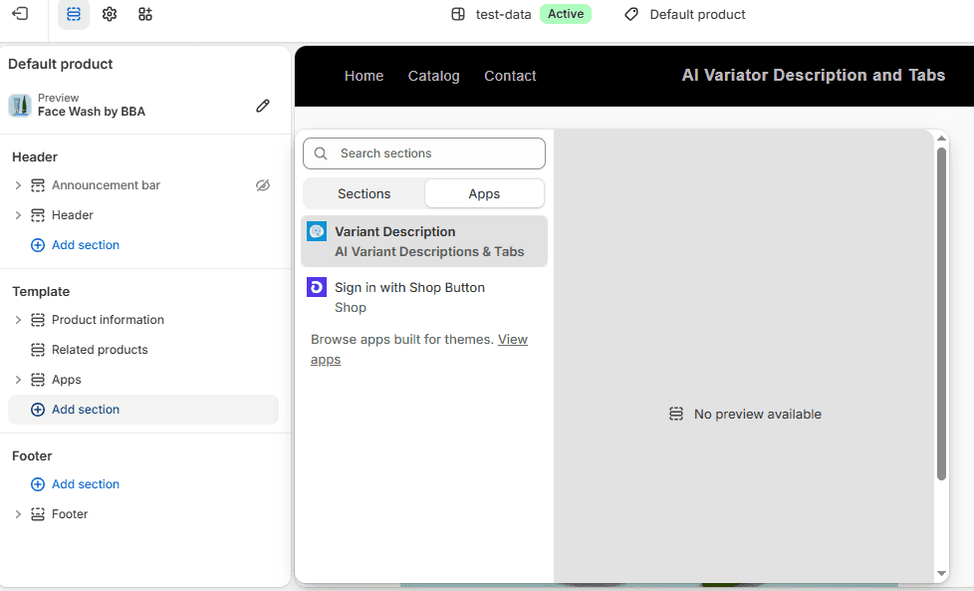Edit preview product with pencil icon

click(263, 106)
